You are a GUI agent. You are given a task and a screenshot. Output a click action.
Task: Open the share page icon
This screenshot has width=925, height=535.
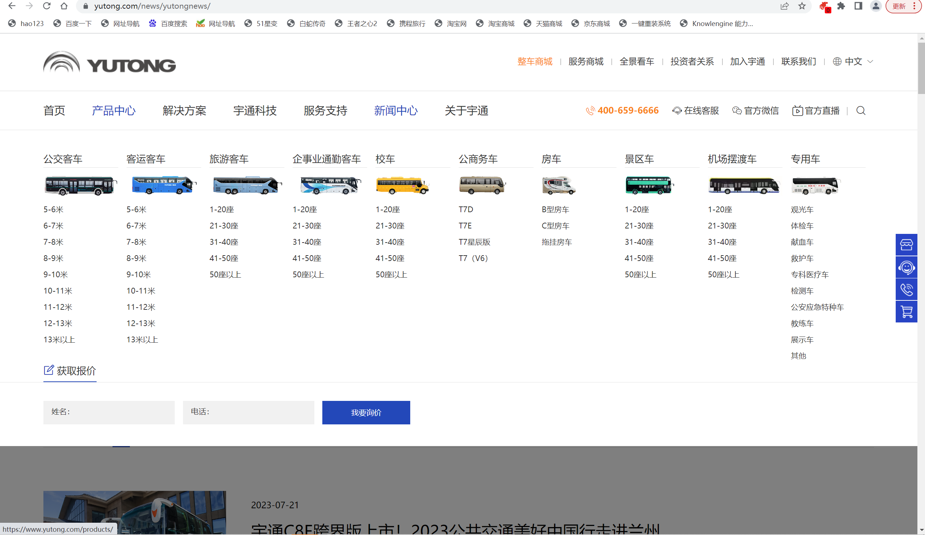(784, 6)
